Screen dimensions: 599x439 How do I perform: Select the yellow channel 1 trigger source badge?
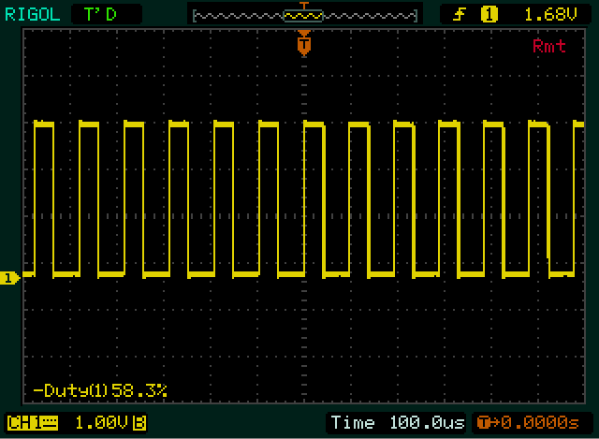point(489,14)
